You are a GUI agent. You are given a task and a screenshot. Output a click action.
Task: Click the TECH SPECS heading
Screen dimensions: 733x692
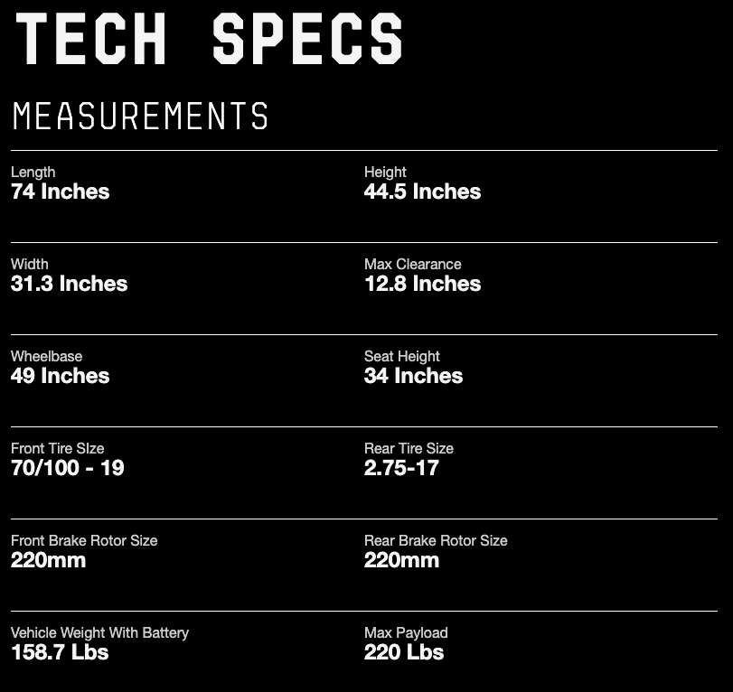tap(209, 38)
